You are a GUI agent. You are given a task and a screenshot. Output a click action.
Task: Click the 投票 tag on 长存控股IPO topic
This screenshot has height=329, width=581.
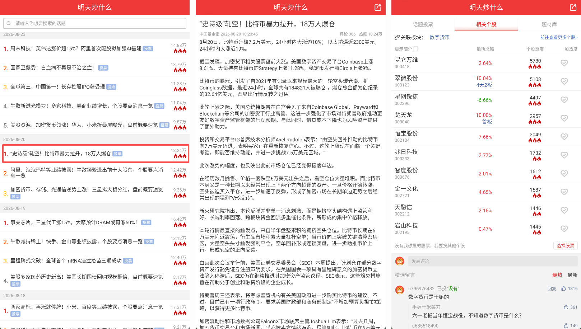[111, 87]
